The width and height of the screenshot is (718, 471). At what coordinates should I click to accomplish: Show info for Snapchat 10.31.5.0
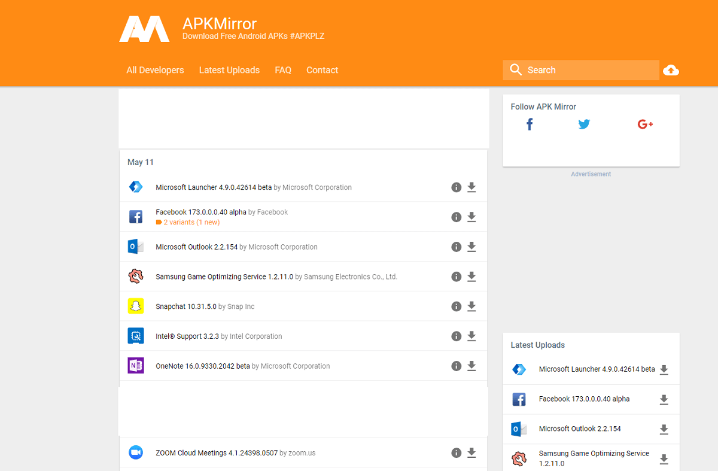click(457, 306)
